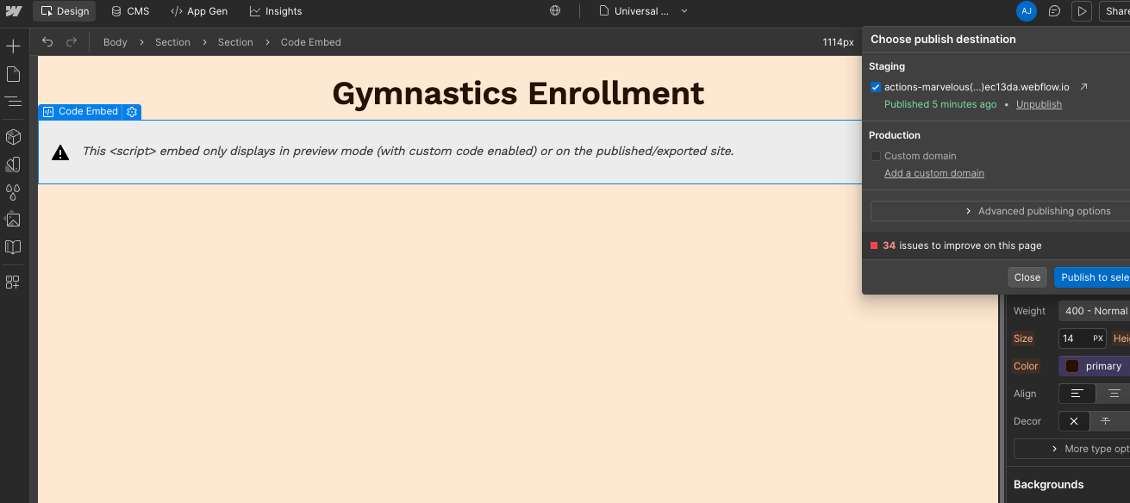Image resolution: width=1130 pixels, height=503 pixels.
Task: Open the Universal page selector dropdown
Action: tap(644, 11)
